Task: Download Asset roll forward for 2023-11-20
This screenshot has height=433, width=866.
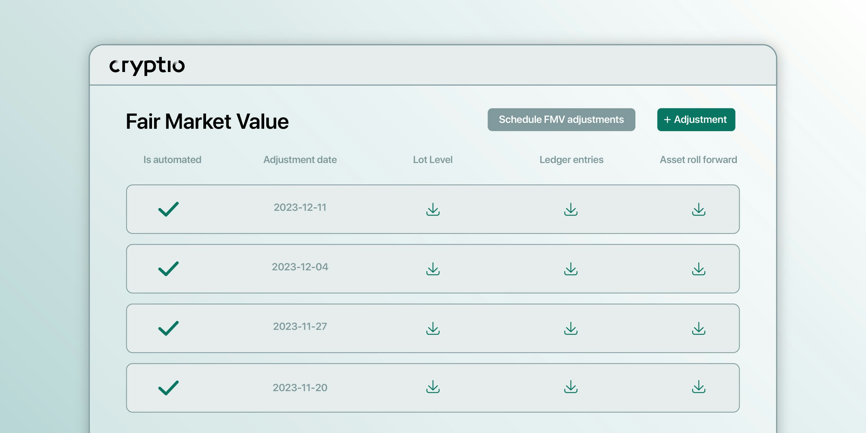Action: (698, 388)
